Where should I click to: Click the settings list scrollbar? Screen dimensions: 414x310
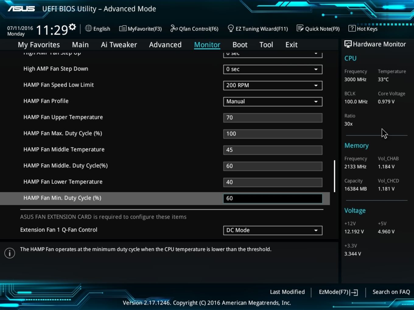pyautogui.click(x=335, y=176)
